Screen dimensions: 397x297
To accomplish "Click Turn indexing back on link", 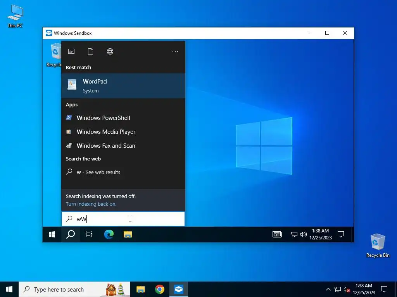I will 91,204.
